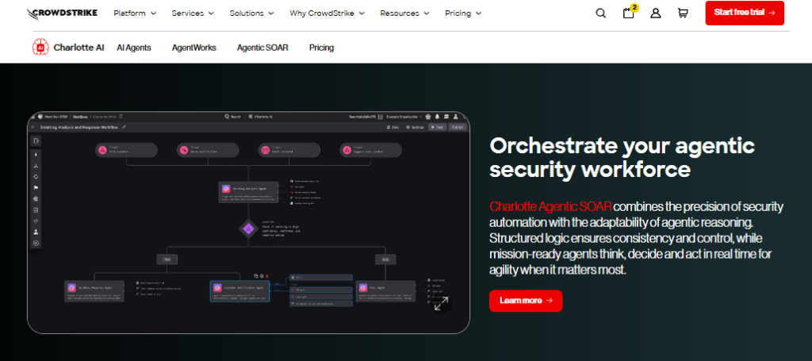The height and width of the screenshot is (361, 812).
Task: Click the red trash icon above Customer Notification Agent
Action: (x=267, y=276)
